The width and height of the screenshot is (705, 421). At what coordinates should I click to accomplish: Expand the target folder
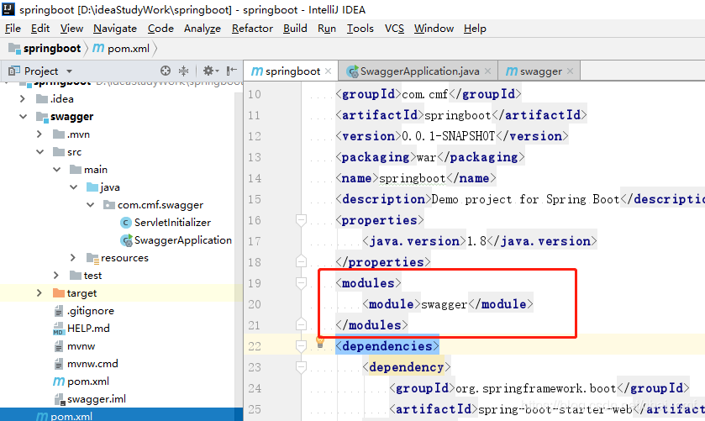point(39,293)
